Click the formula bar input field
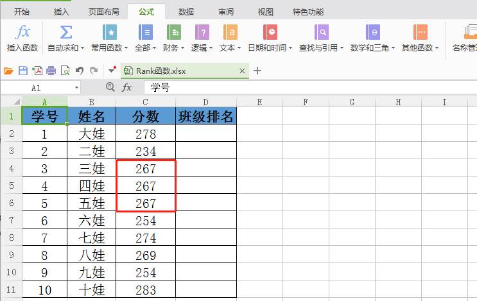 (310, 88)
